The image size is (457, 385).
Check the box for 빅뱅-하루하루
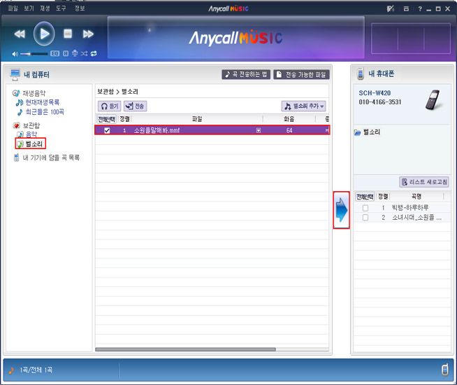click(365, 208)
